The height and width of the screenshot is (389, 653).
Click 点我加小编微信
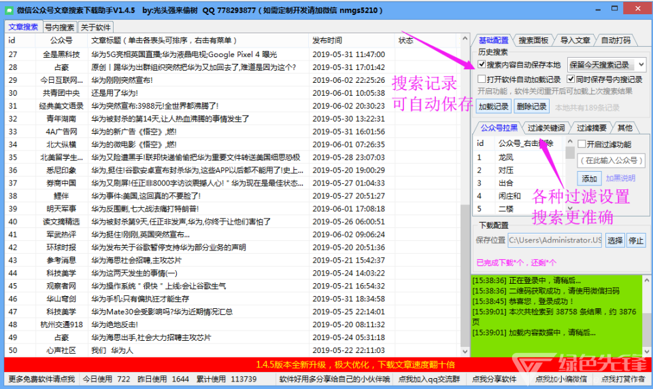560,379
